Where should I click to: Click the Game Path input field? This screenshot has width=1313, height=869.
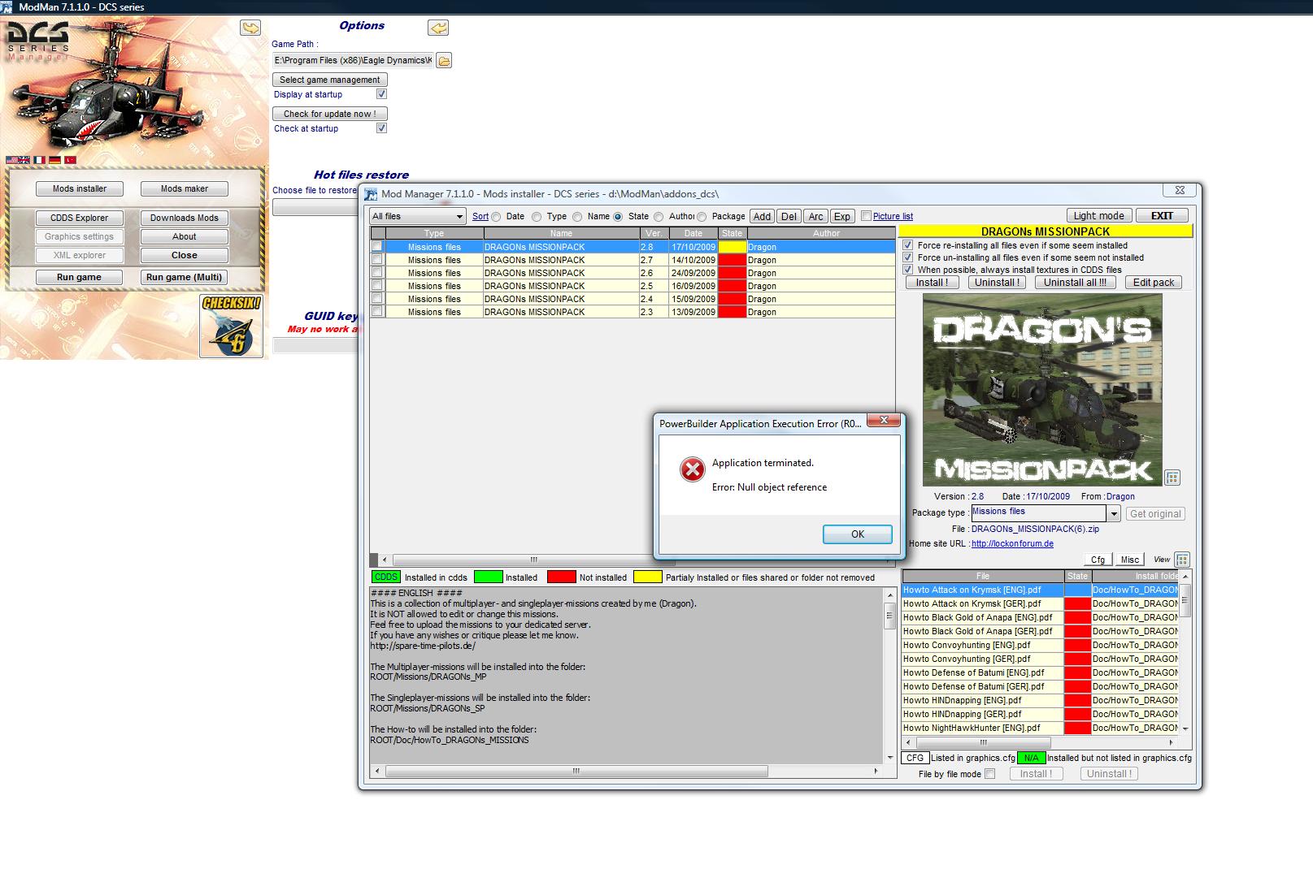point(353,60)
